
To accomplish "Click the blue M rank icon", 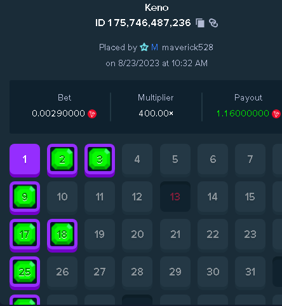I will (x=155, y=47).
